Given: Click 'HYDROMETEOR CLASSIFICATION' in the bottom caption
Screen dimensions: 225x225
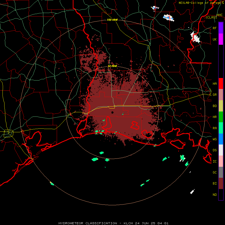Looking at the screenshot, I should pyautogui.click(x=88, y=223).
